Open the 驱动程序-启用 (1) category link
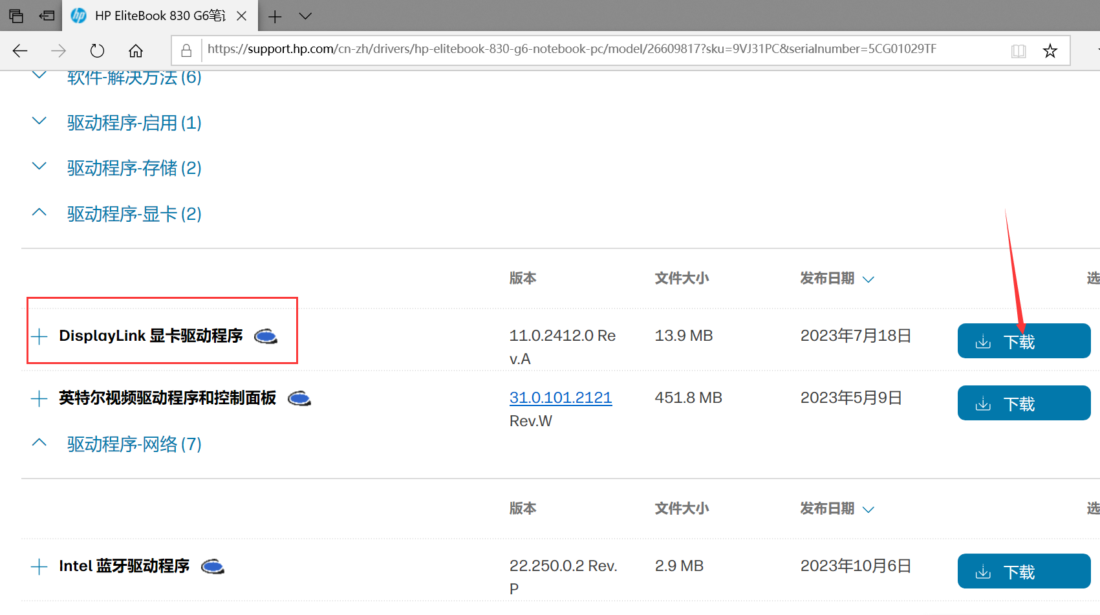1100x615 pixels. coord(135,123)
